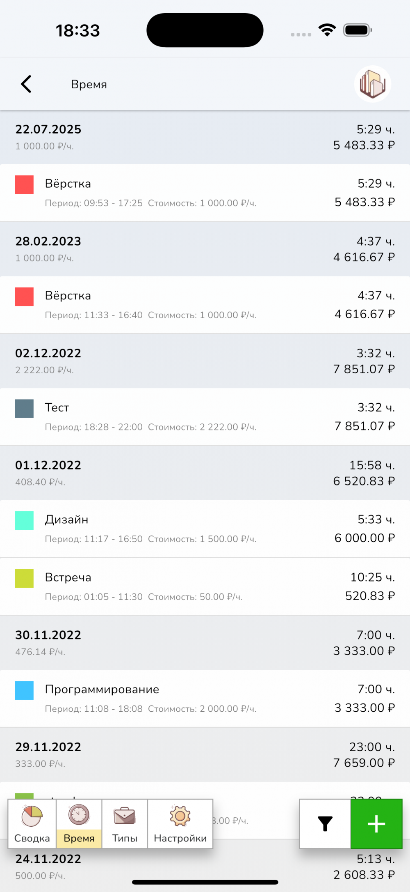Screen dimensions: 410x892
Task: Select the Время clock tab
Action: click(79, 823)
